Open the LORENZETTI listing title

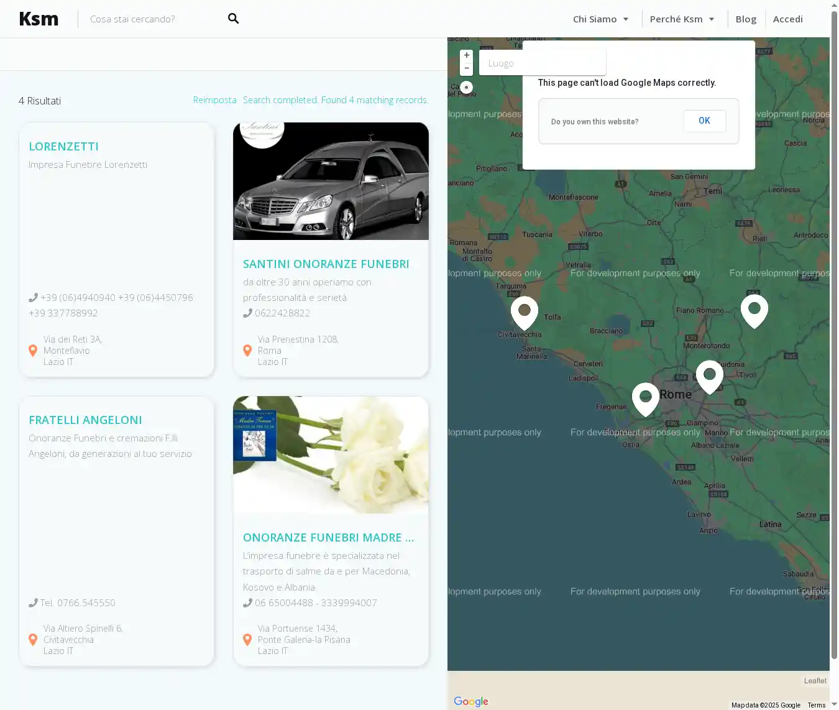point(63,147)
